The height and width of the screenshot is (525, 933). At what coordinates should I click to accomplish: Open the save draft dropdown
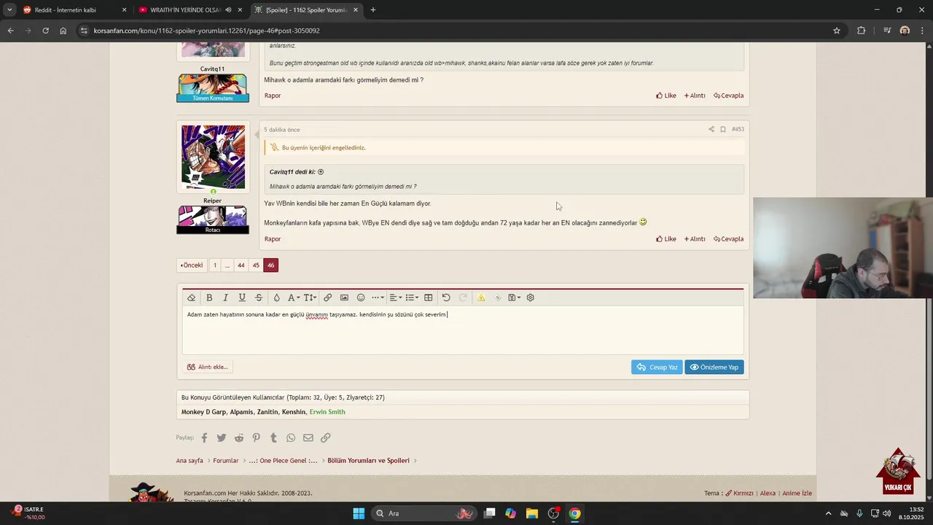click(514, 297)
